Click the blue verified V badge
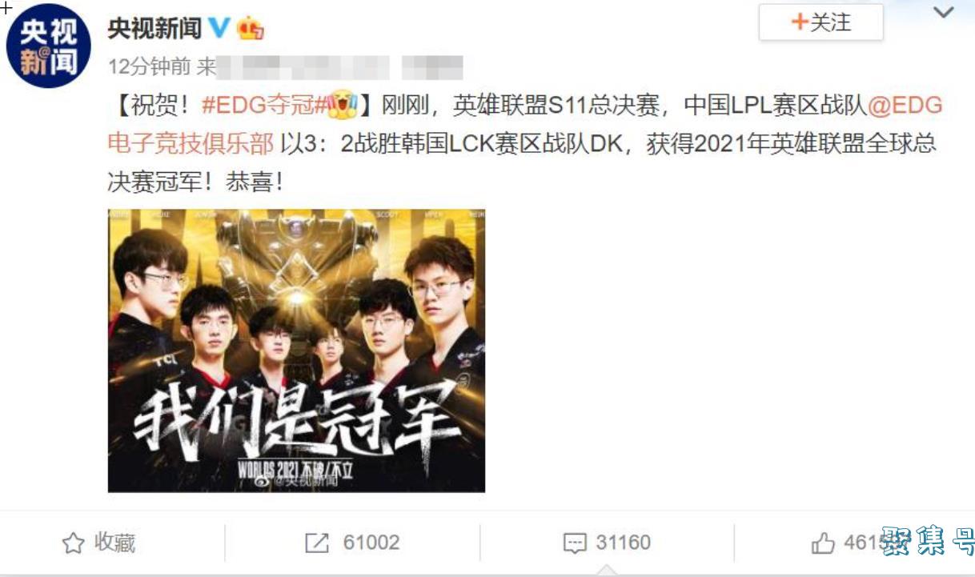Image resolution: width=975 pixels, height=577 pixels. [219, 28]
